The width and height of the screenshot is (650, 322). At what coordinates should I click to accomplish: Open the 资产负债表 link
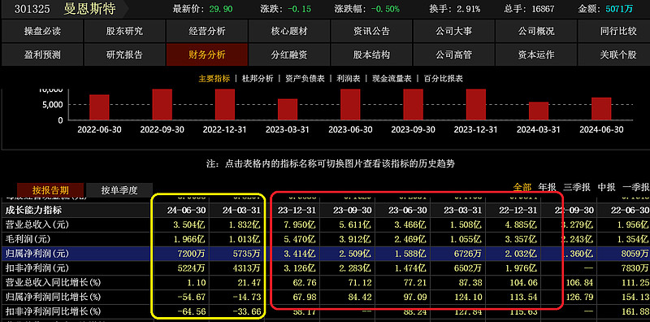[x=305, y=78]
